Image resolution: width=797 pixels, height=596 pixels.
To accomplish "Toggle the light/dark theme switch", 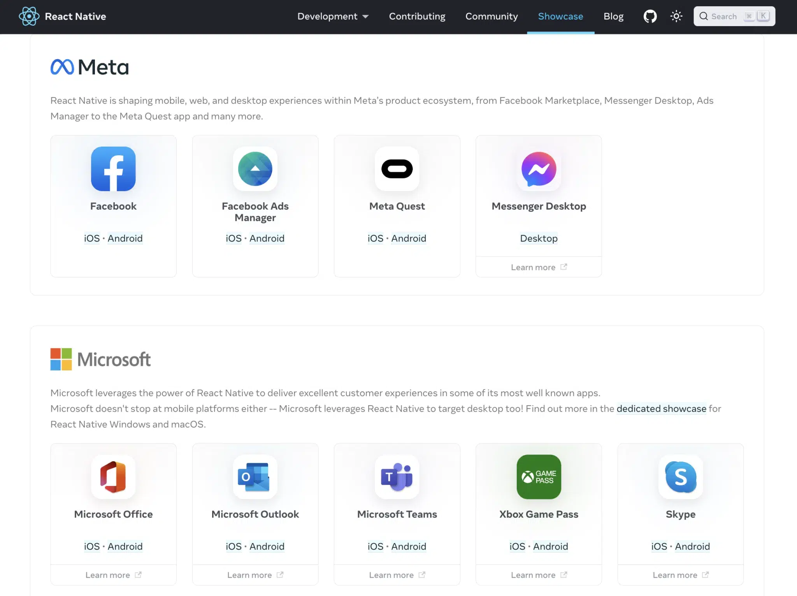I will point(676,16).
